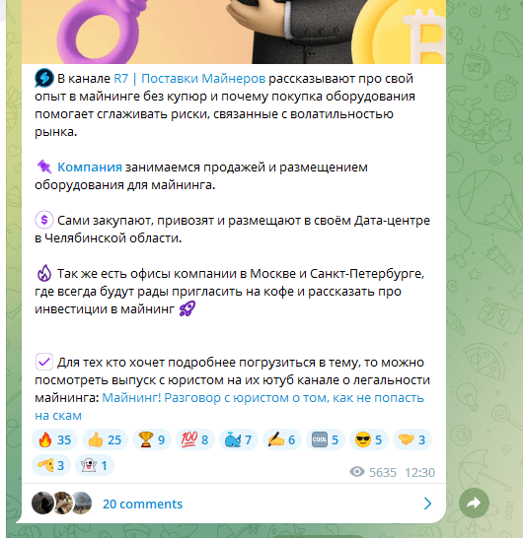Toggle the thumbs up reaction

[105, 439]
